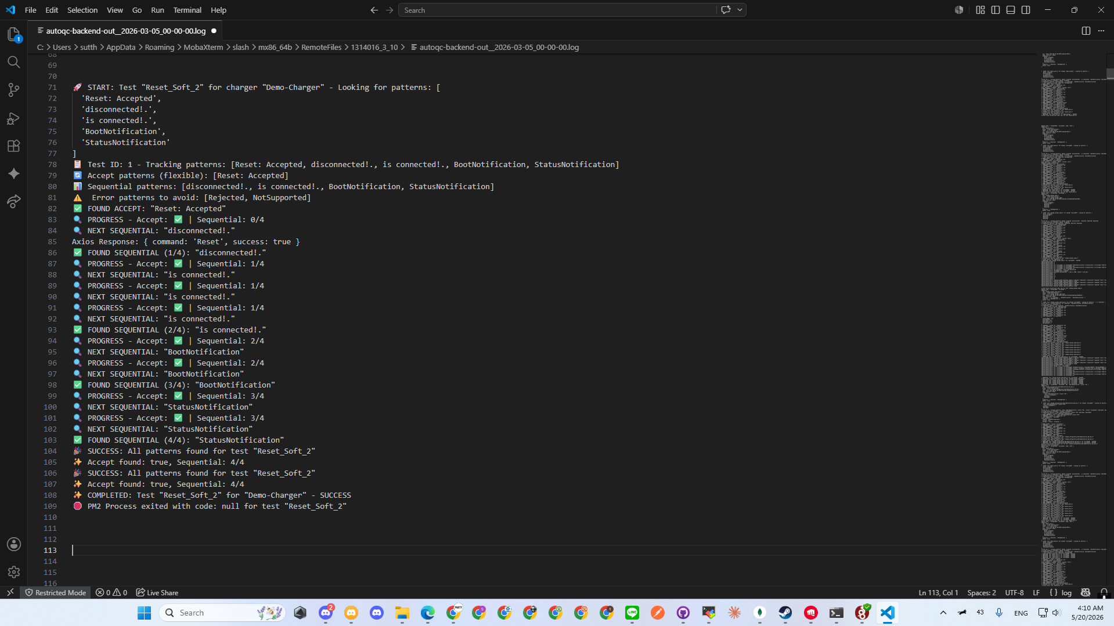Select the autoqc-backend-out log editor tab
Viewport: 1114px width, 626px height.
point(125,31)
